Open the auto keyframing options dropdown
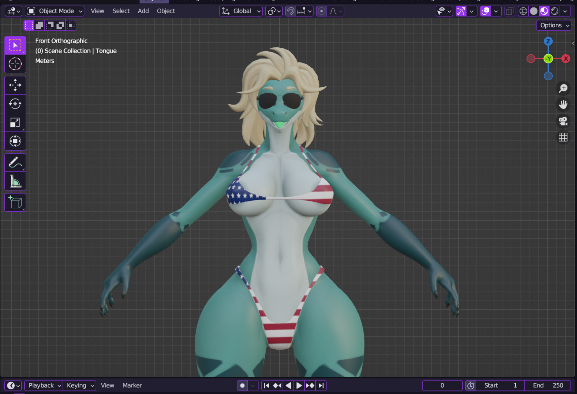This screenshot has width=577, height=394. (x=253, y=385)
